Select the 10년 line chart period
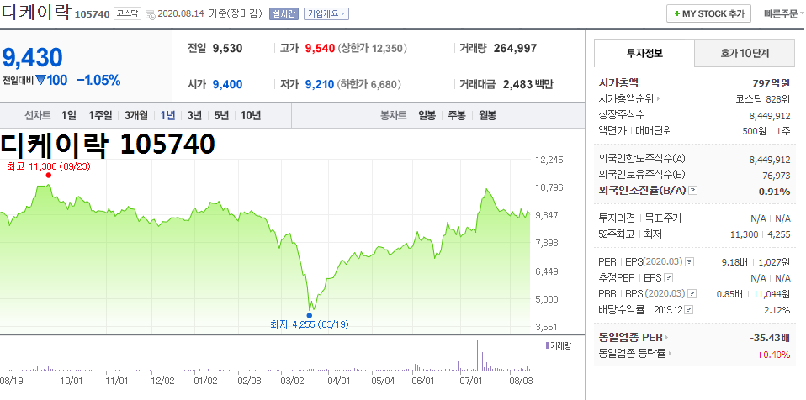The height and width of the screenshot is (400, 806). coord(251,115)
